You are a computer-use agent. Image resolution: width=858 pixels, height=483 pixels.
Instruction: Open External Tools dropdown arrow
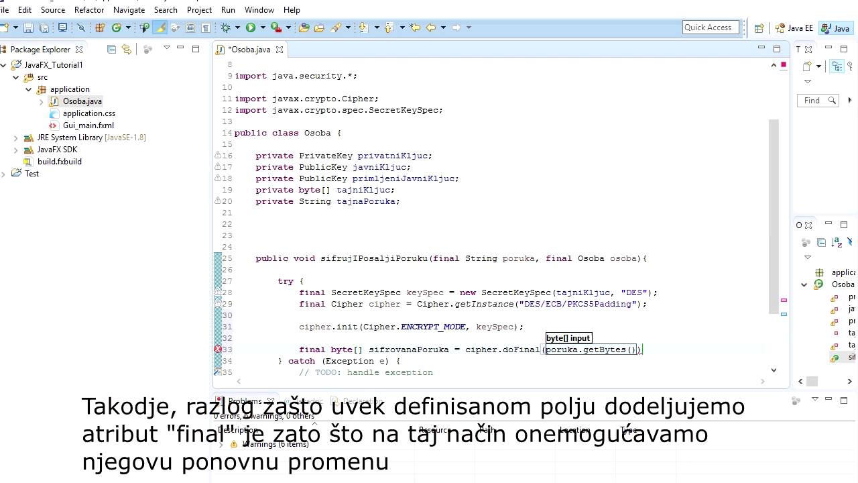click(x=288, y=28)
